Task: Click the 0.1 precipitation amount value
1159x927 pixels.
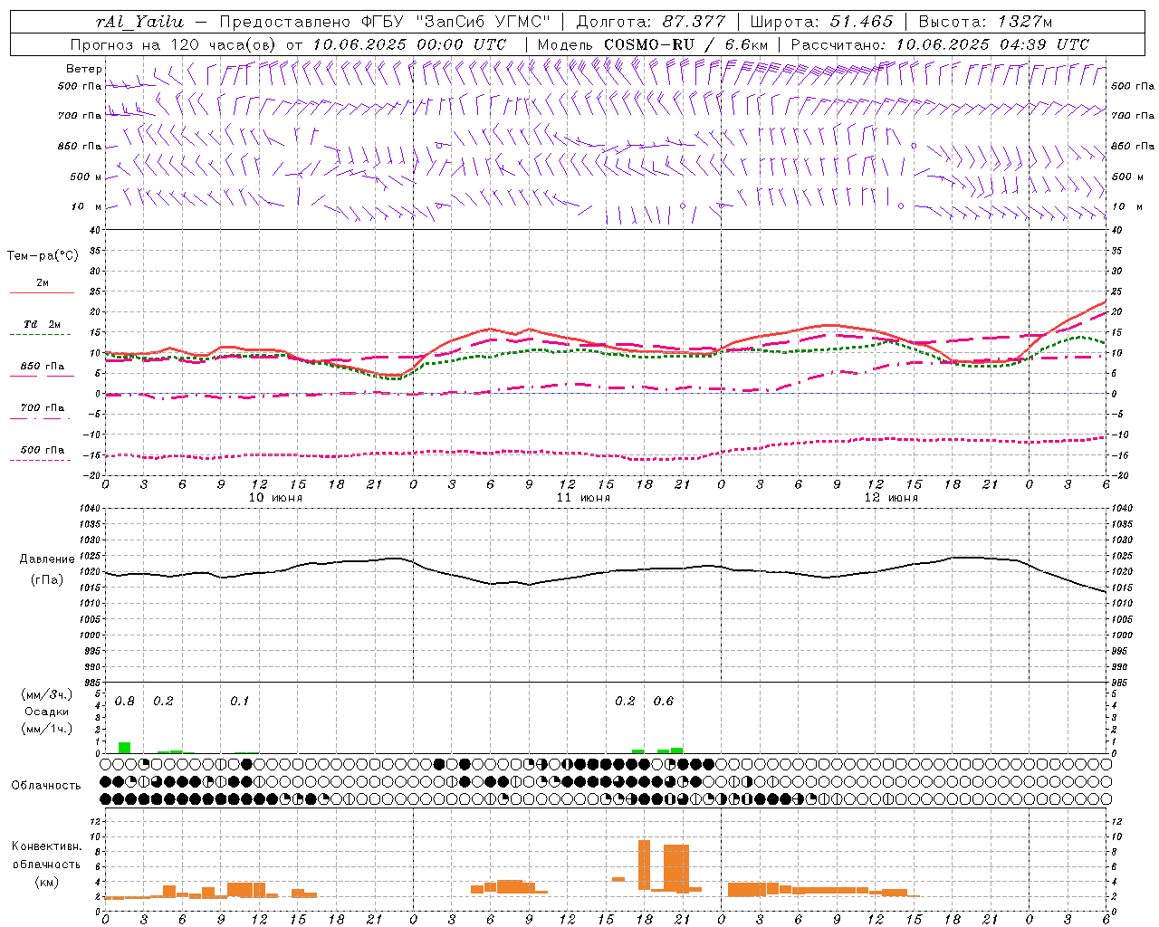Action: coord(240,702)
